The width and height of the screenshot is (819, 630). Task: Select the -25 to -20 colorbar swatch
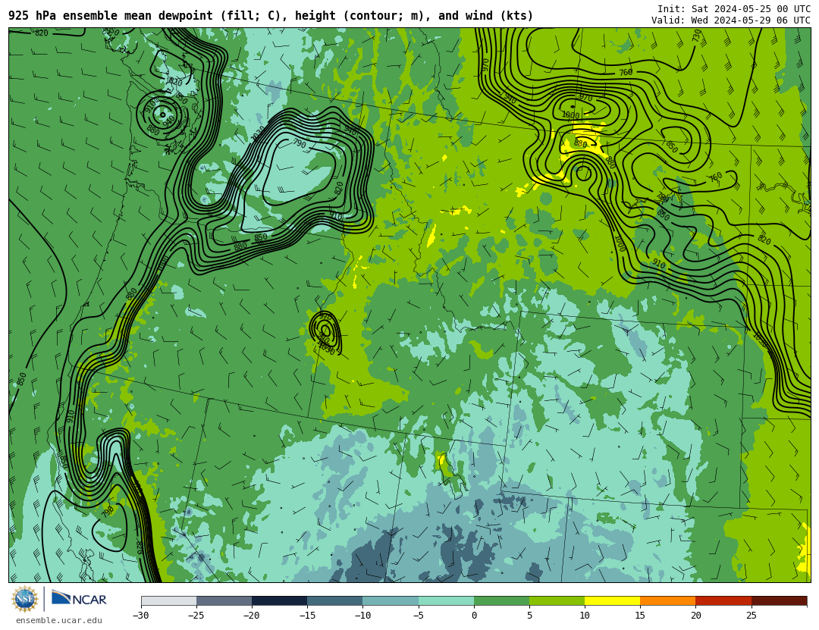(224, 600)
